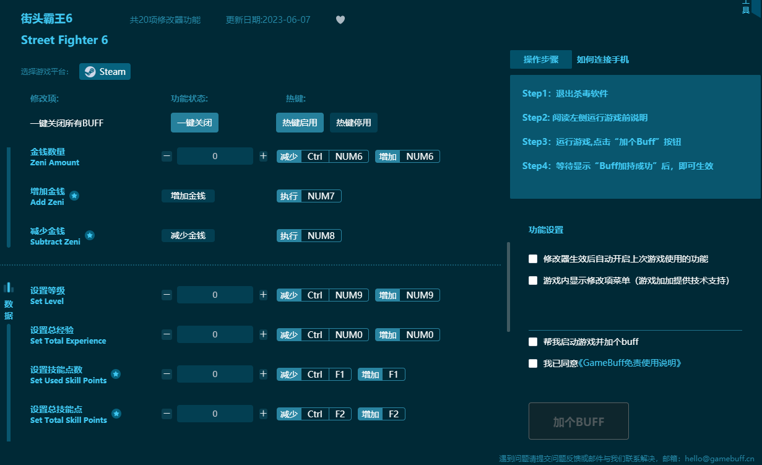Click the Subtract Zeni execute hotkey NUM8
This screenshot has width=762, height=465.
click(309, 236)
